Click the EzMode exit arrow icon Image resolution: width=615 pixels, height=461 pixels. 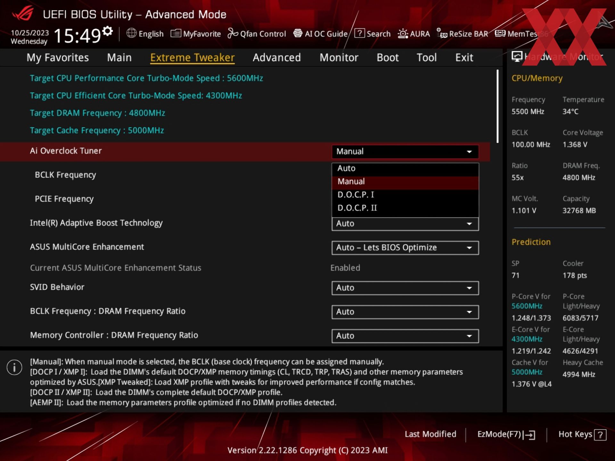(x=529, y=435)
